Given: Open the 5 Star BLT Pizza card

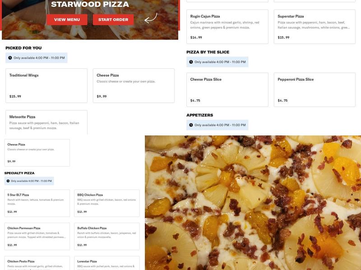Looking at the screenshot, I should pyautogui.click(x=37, y=203).
